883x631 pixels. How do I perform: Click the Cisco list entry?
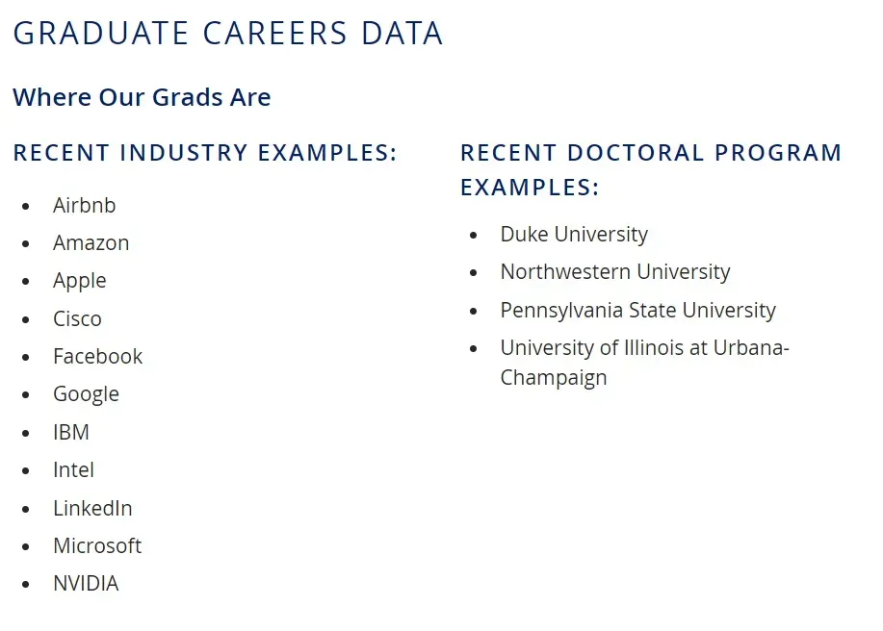[x=77, y=318]
